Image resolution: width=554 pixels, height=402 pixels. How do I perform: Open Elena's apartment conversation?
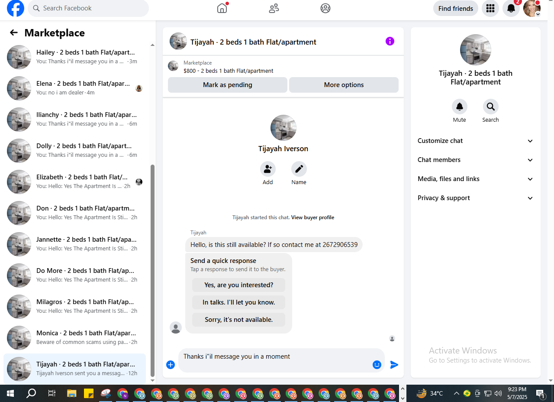coord(74,88)
